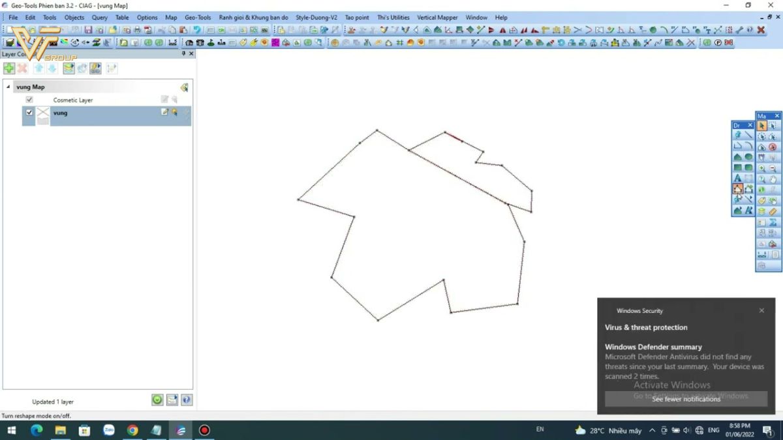The image size is (783, 440).
Task: Open Statistics sigma icon in Main toolbar
Action: (773, 222)
